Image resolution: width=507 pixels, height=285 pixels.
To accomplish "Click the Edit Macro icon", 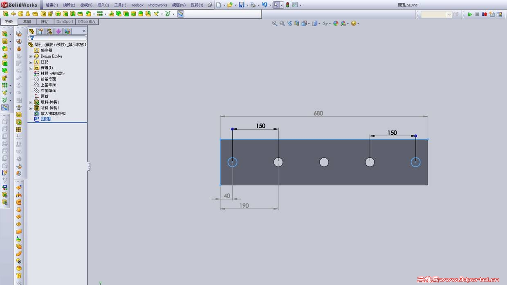I will pos(499,14).
